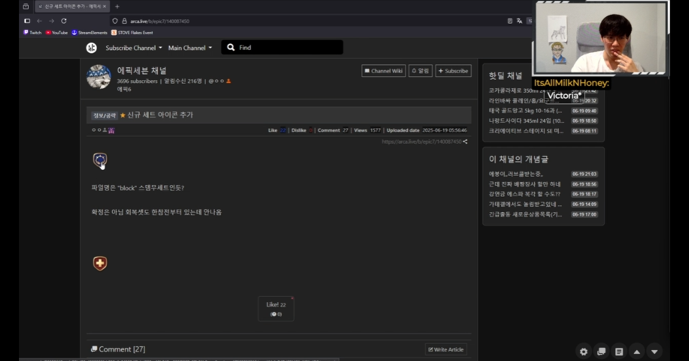Open a new browser tab
Image resolution: width=689 pixels, height=361 pixels.
pos(117,6)
